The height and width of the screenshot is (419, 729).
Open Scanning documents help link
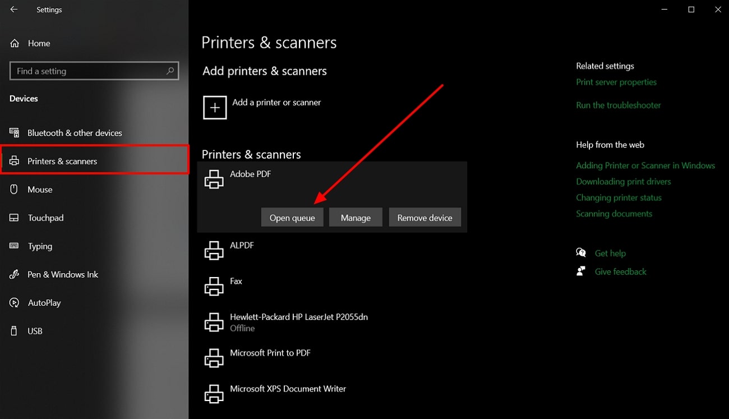coord(614,214)
